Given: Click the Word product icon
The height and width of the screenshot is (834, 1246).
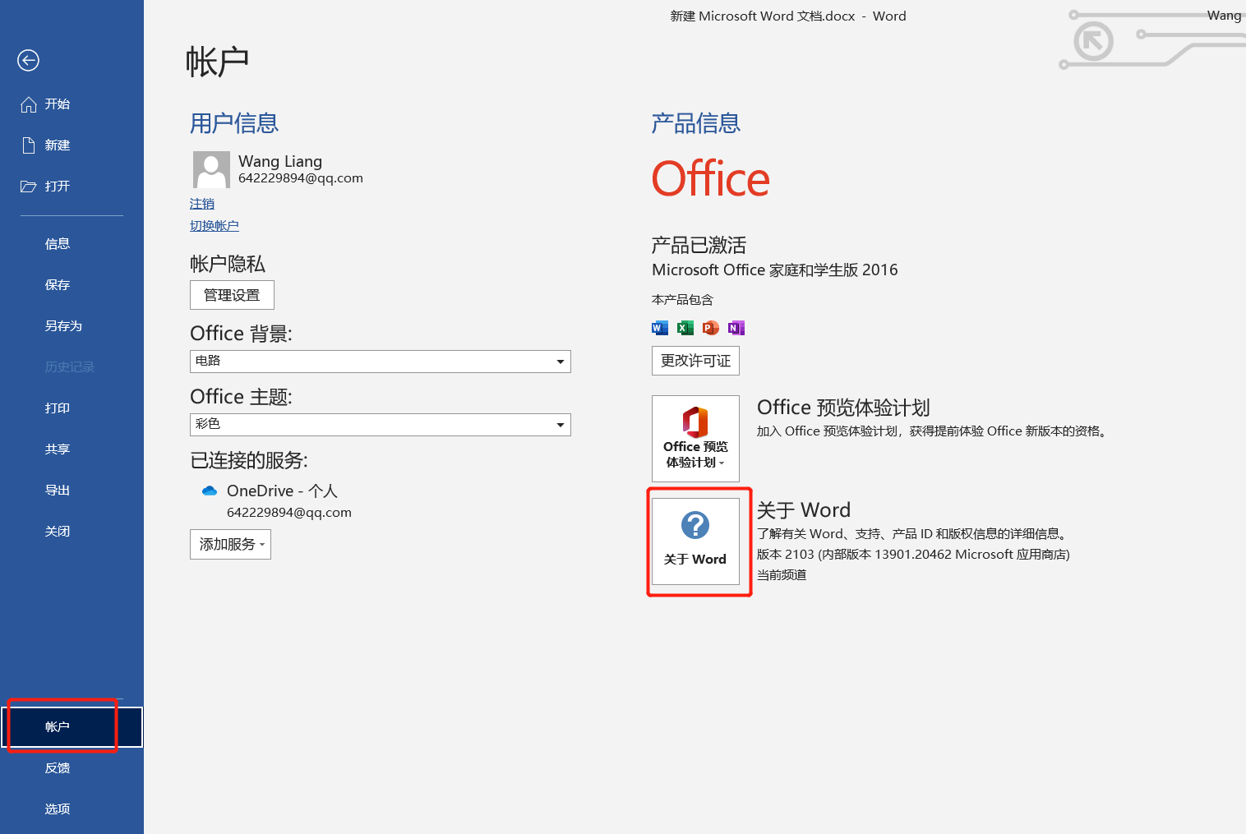Looking at the screenshot, I should 660,328.
